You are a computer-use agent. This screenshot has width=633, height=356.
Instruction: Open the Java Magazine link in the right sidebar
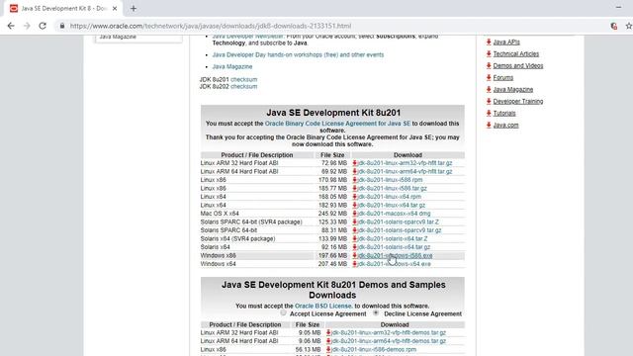513,89
